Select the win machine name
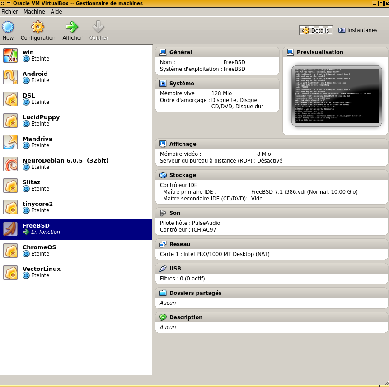The image size is (389, 387). coord(28,52)
